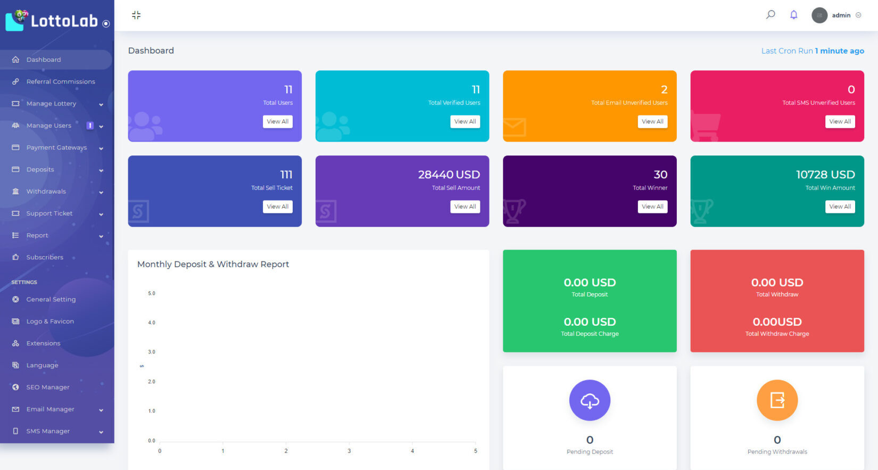Click the Pending Deposit cloud icon
The image size is (878, 470).
point(590,400)
